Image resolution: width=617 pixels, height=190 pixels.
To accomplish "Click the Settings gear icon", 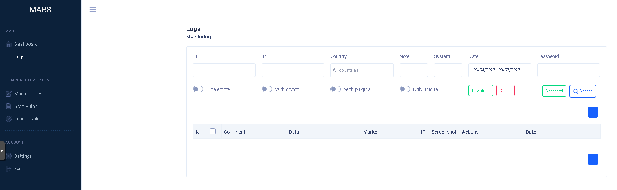I will click(9, 156).
